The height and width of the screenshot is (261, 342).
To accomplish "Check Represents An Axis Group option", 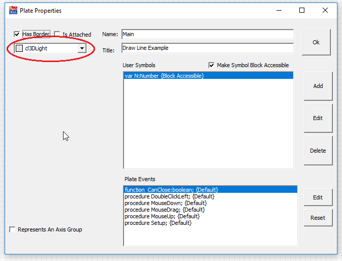I will tap(13, 229).
